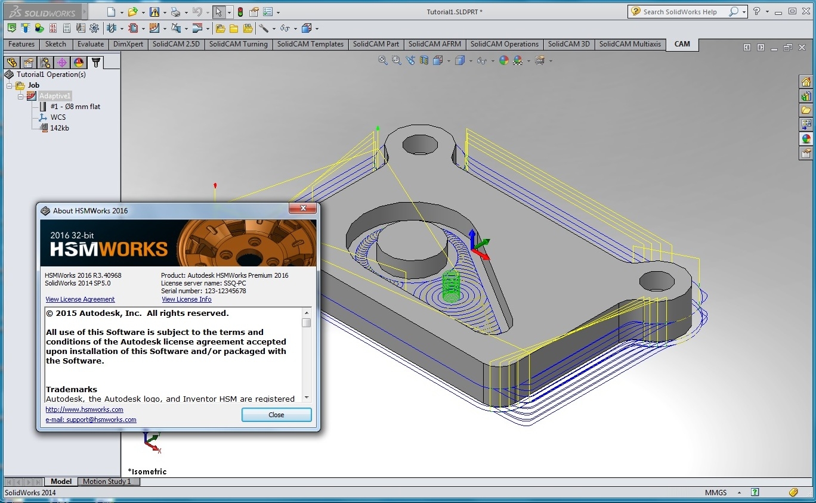Open the Evaluate tab
Screen dimensions: 816x503
point(91,44)
